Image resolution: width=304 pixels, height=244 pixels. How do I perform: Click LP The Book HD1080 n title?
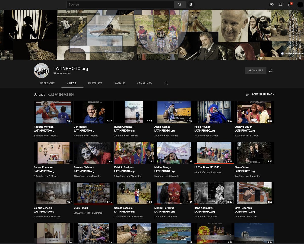(208, 167)
